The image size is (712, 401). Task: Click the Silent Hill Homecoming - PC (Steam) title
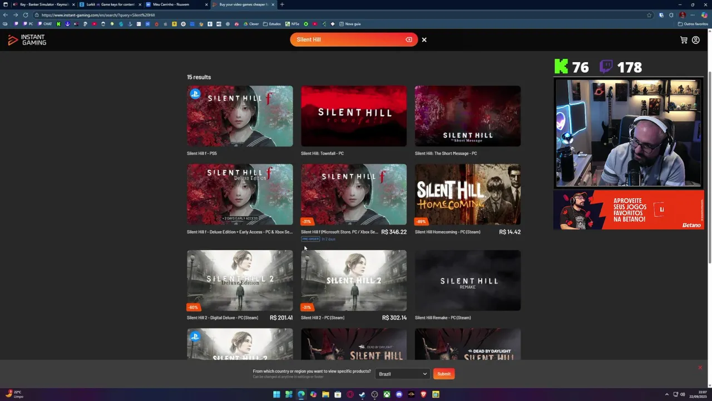point(447,232)
